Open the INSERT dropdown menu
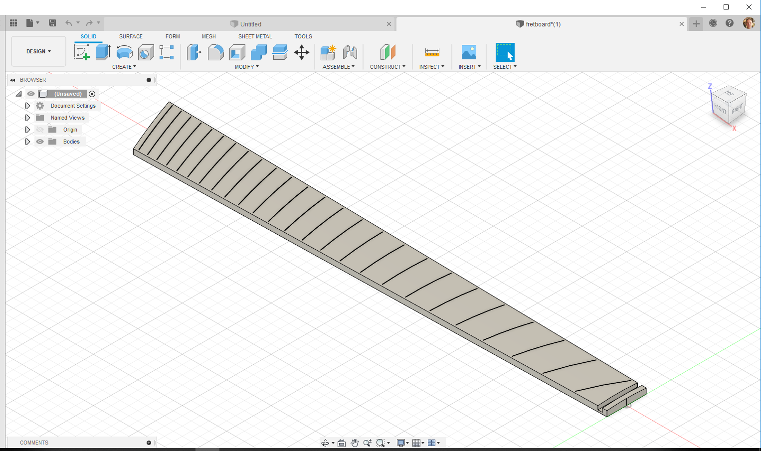This screenshot has height=451, width=761. click(x=470, y=67)
